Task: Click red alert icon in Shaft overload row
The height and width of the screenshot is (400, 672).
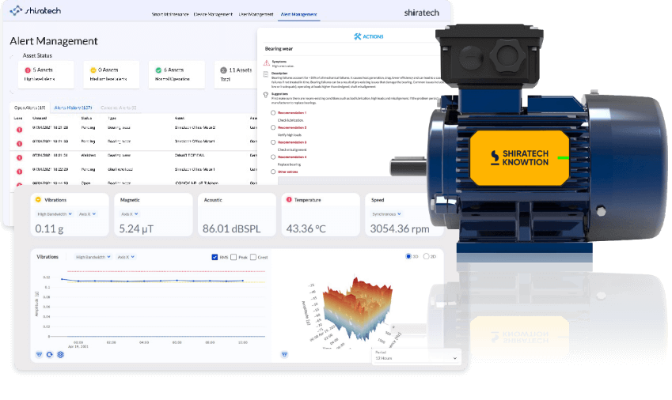Action: 19,172
